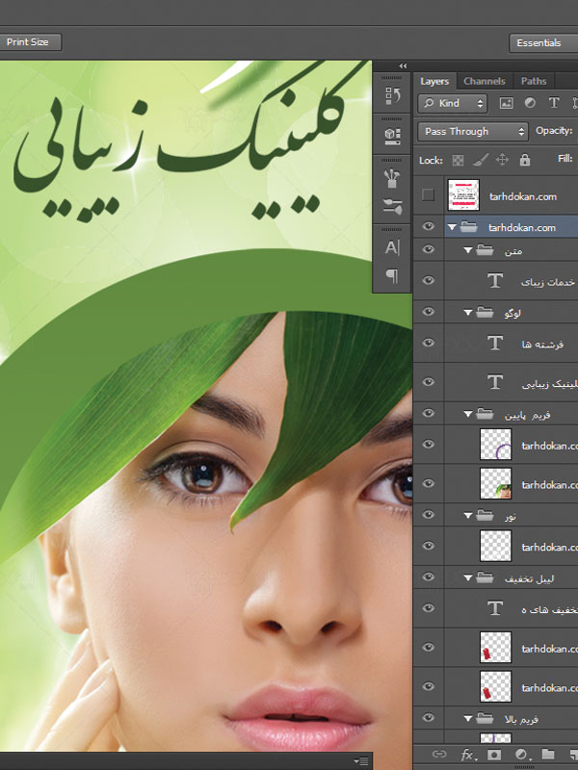Collapse the tarhdokan.com main group
Screen dimensions: 578x770
[x=452, y=227]
